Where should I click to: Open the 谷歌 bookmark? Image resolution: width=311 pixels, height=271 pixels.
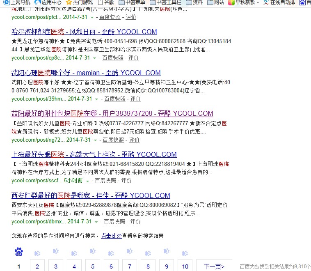click(x=106, y=2)
